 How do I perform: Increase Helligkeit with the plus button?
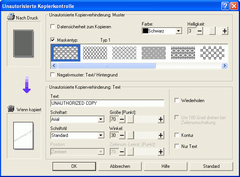click(x=225, y=31)
